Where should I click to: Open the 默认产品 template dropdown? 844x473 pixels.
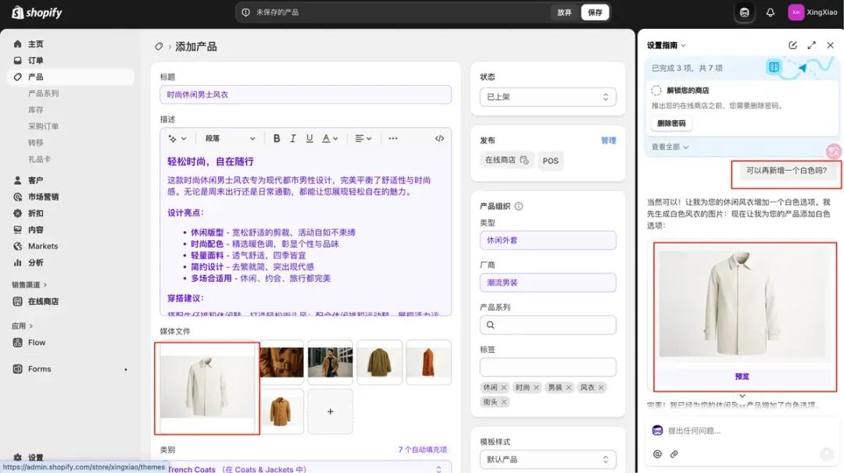click(x=547, y=459)
